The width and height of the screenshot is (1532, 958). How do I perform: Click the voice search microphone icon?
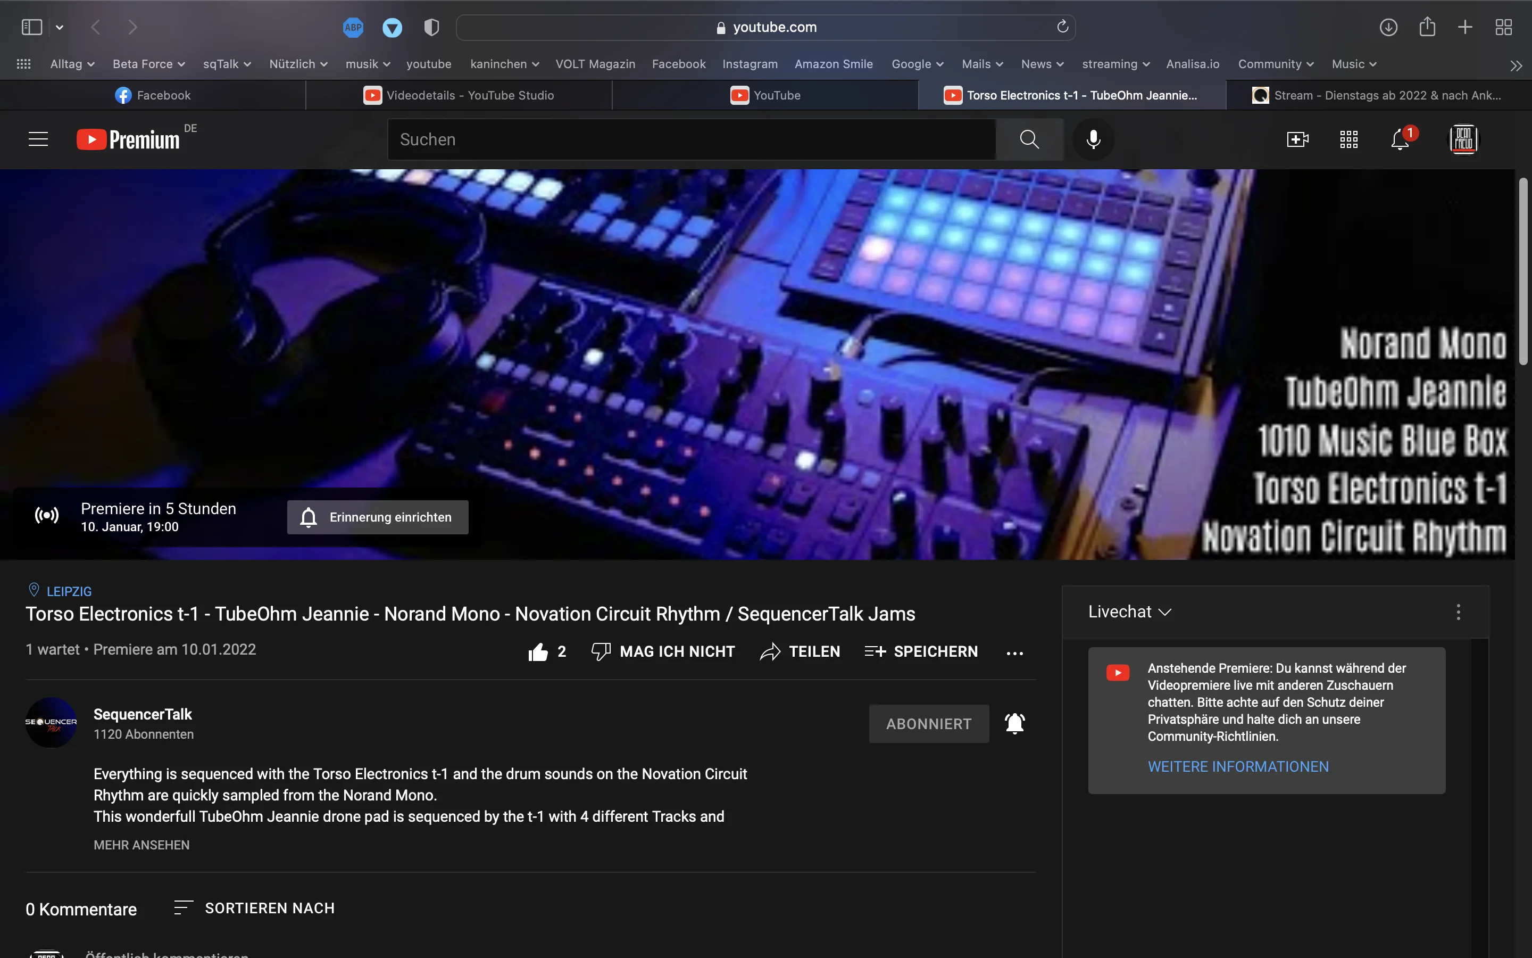[x=1093, y=139]
